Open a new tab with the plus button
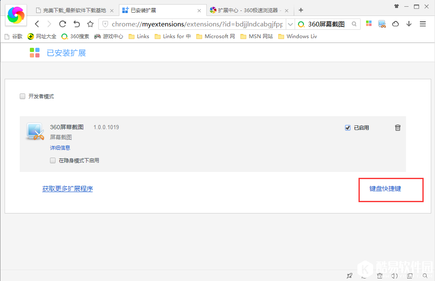The image size is (435, 281). 301,10
